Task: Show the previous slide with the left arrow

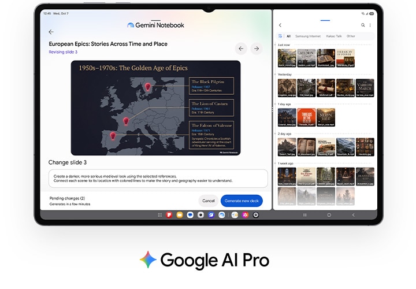Action: pyautogui.click(x=241, y=49)
